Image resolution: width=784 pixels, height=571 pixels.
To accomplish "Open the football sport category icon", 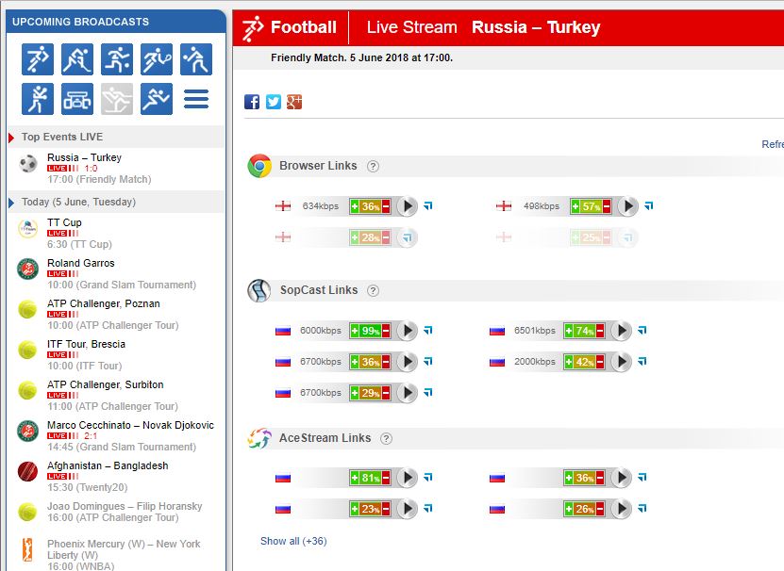I will [x=38, y=59].
